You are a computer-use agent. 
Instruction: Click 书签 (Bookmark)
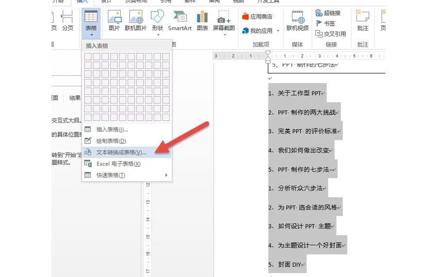325,23
